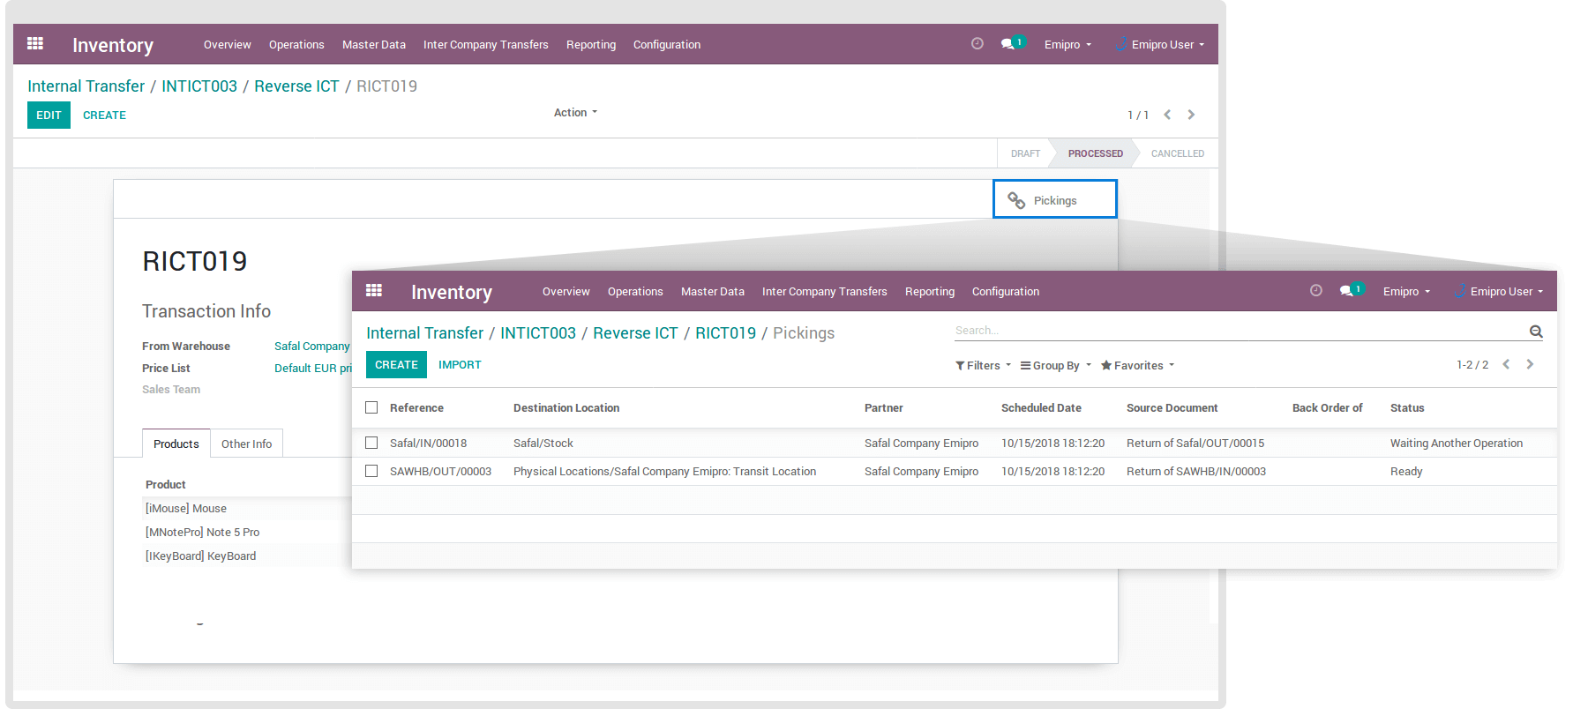Click the Search input field
The width and height of the screenshot is (1588, 716).
tap(1235, 331)
